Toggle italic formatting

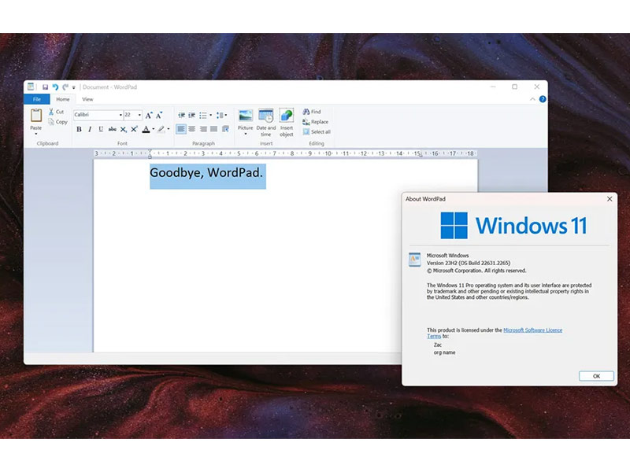(x=90, y=129)
